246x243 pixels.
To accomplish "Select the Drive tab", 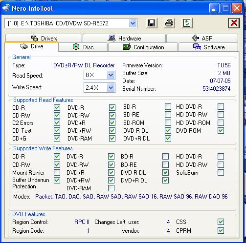I will 32,46.
